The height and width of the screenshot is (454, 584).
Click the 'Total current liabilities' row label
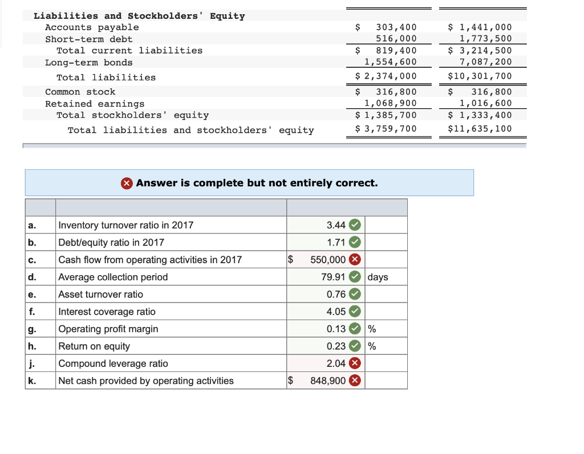point(129,51)
